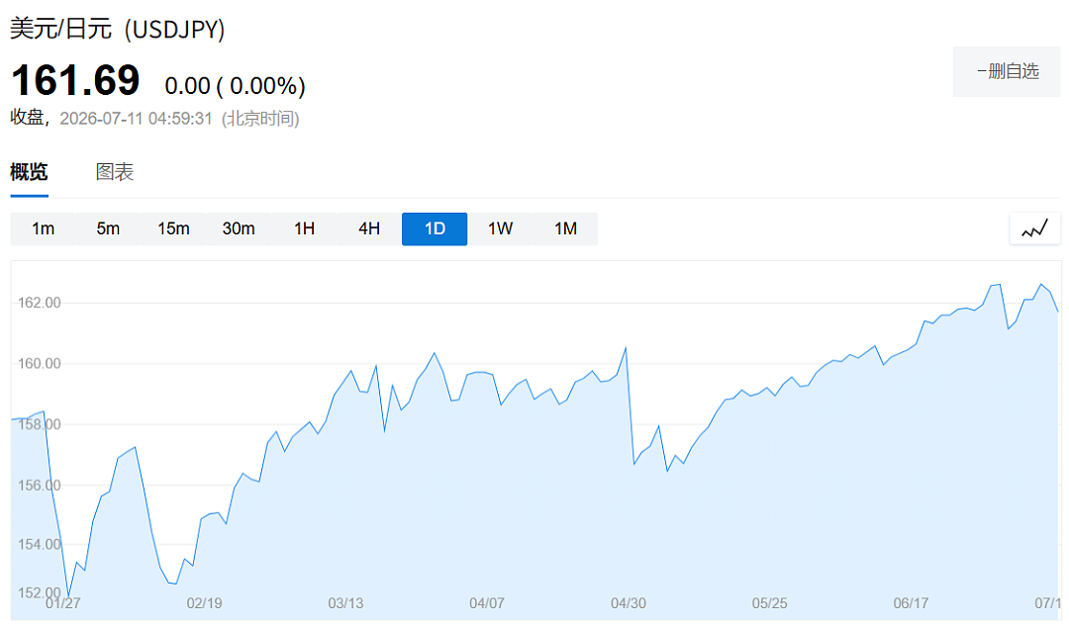
Task: Select the 5m timeframe
Action: (x=108, y=228)
